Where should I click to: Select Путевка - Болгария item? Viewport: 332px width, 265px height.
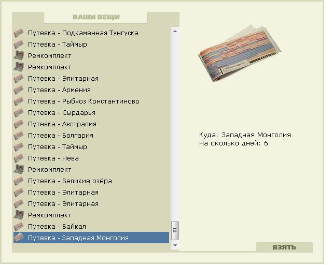[x=91, y=136]
